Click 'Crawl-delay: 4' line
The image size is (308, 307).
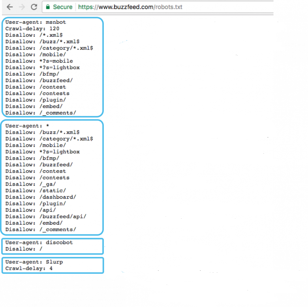click(x=29, y=268)
